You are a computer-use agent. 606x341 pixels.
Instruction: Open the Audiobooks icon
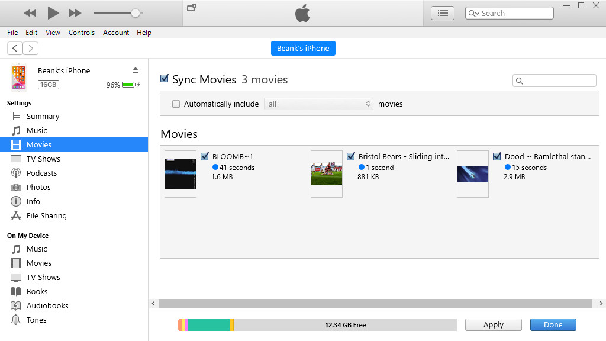(16, 305)
